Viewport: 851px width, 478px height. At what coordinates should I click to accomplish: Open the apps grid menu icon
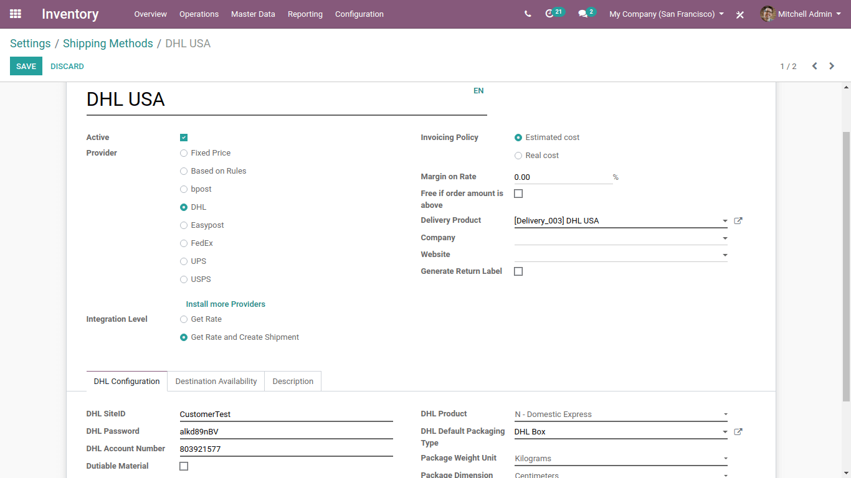[x=16, y=14]
